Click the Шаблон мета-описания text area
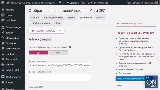Screen dimensions: 160x90 tap(60, 77)
